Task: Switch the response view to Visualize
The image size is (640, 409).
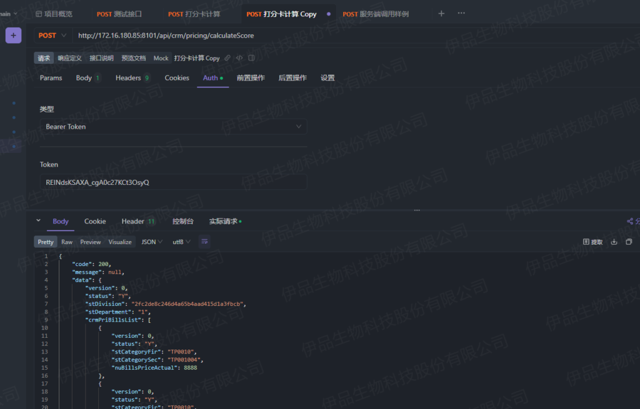Action: (x=120, y=242)
